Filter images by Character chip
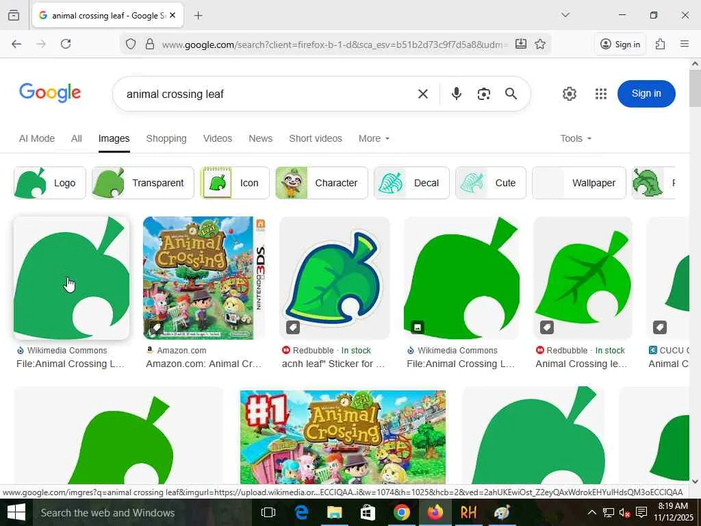This screenshot has height=526, width=701. point(322,183)
